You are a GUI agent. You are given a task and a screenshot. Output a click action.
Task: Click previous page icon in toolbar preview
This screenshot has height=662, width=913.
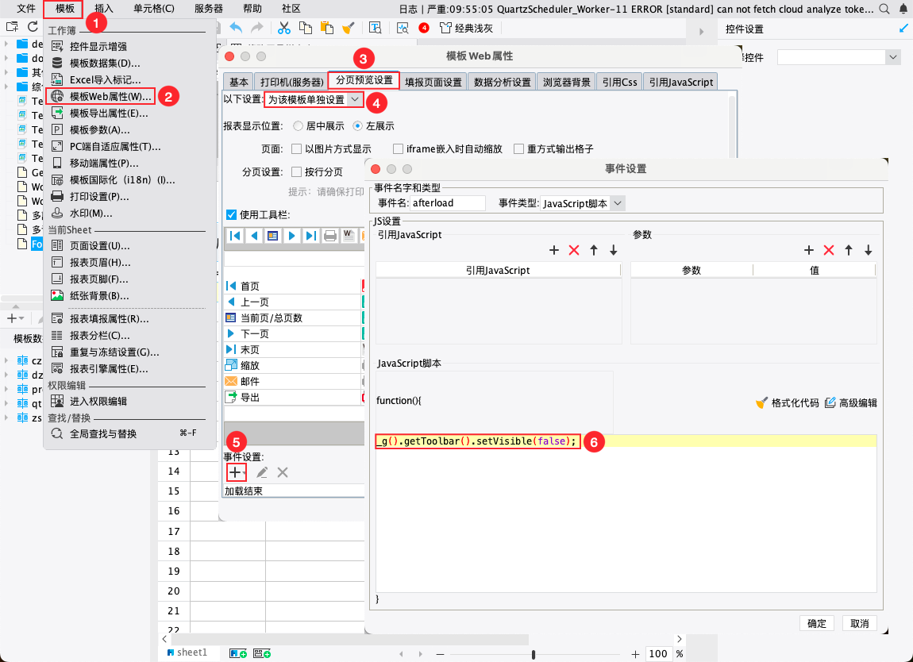pos(254,235)
